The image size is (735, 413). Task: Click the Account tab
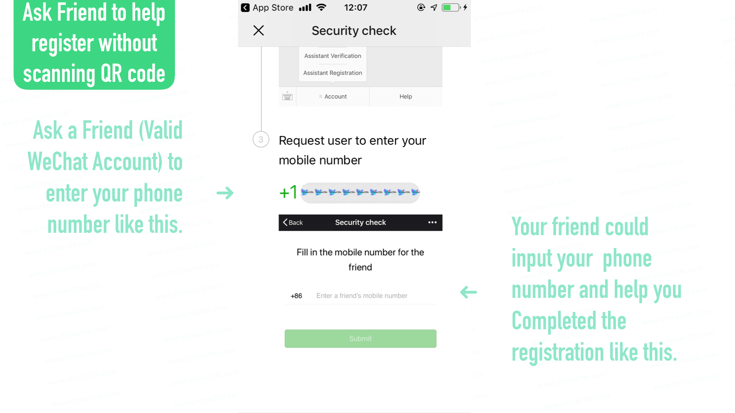[333, 96]
